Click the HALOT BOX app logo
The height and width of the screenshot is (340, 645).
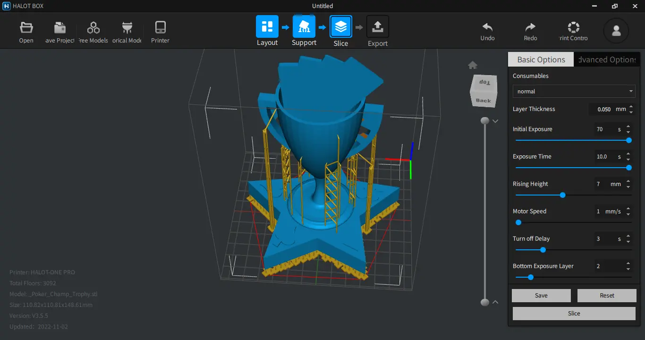click(6, 6)
